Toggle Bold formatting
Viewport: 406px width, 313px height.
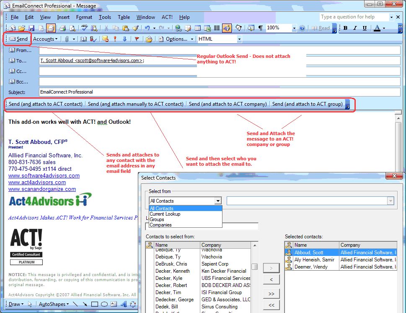point(346,28)
